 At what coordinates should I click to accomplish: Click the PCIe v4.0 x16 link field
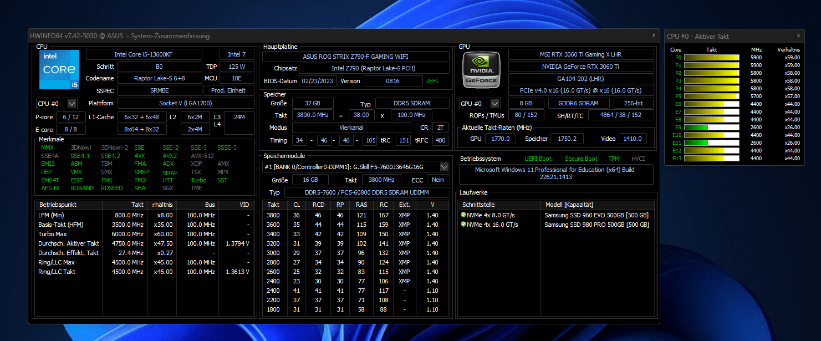click(x=580, y=90)
